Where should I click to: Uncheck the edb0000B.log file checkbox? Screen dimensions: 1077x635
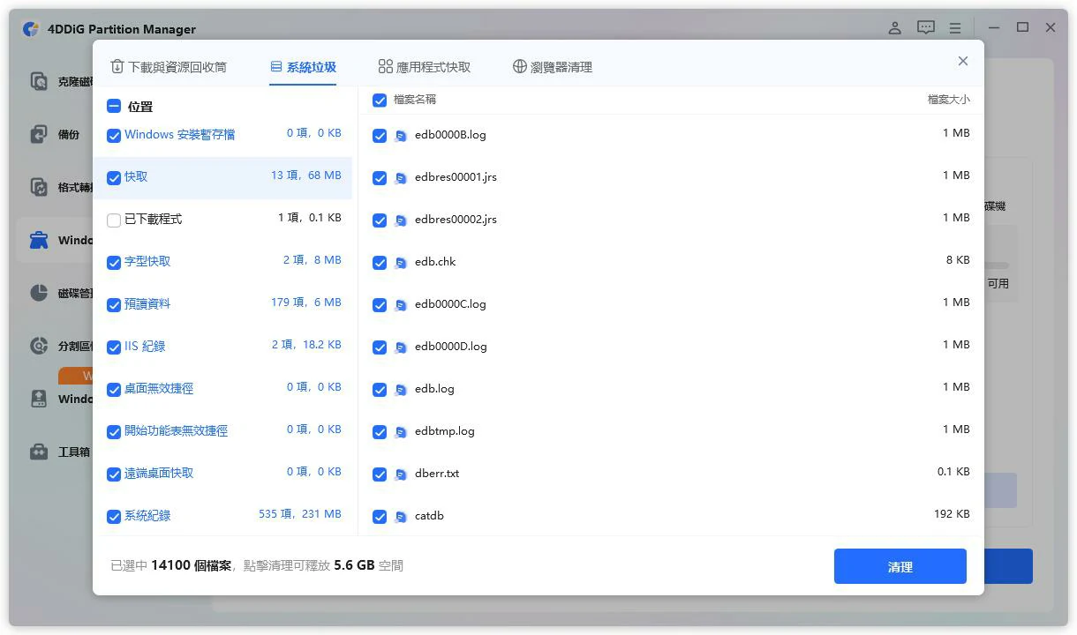(380, 136)
